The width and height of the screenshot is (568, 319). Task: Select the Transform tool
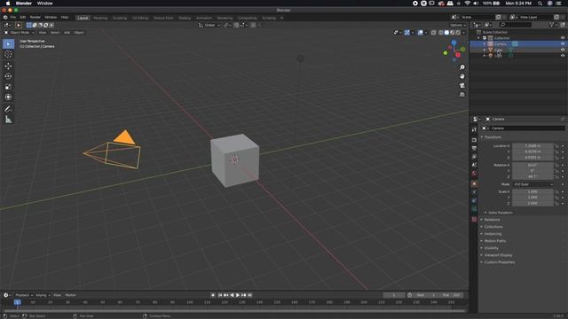(x=8, y=97)
